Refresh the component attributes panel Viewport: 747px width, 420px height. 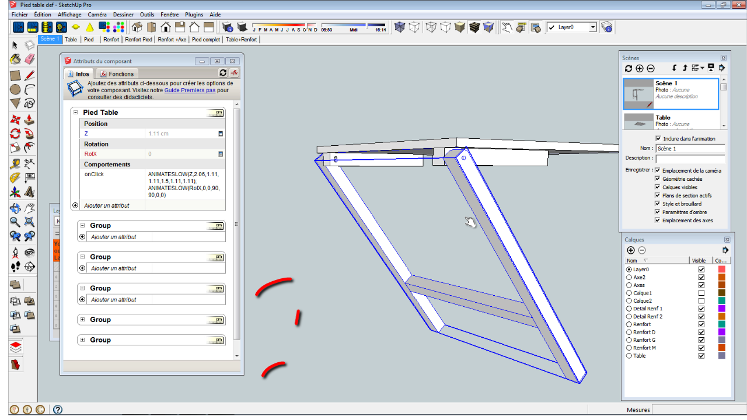(x=222, y=73)
